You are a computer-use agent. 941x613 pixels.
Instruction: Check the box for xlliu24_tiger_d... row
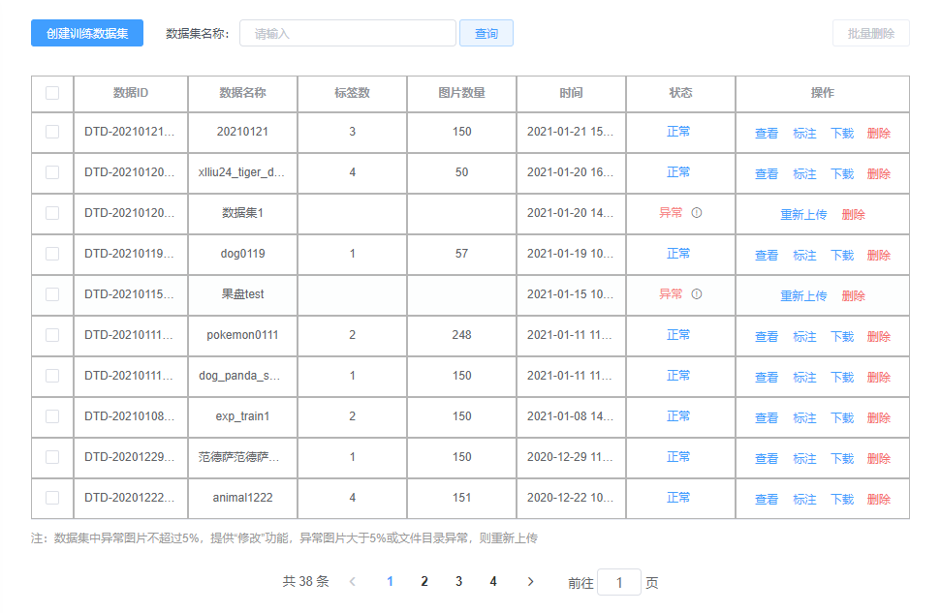pyautogui.click(x=52, y=172)
